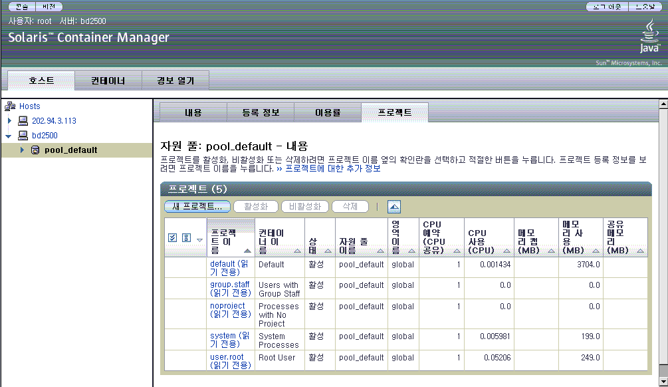Screen dimensions: 668x387
Task: Sort by 메모리 캡 column arrow
Action: click(551, 251)
